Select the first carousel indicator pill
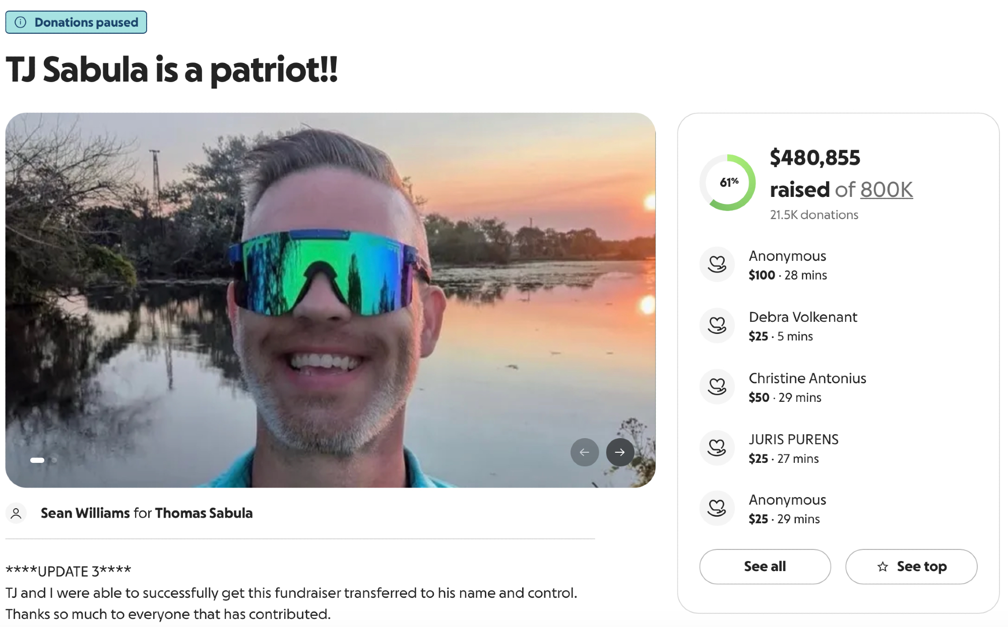Image resolution: width=1008 pixels, height=627 pixels. click(37, 460)
